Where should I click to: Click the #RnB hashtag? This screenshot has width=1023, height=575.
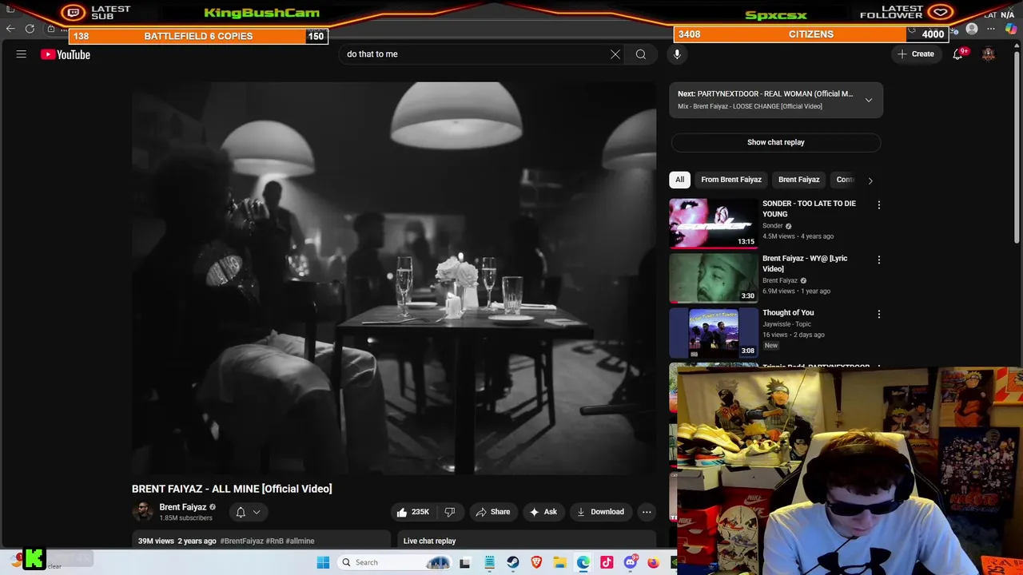pyautogui.click(x=274, y=541)
